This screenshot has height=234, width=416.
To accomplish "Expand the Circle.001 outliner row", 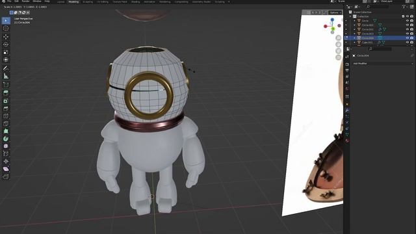I will pos(355,25).
